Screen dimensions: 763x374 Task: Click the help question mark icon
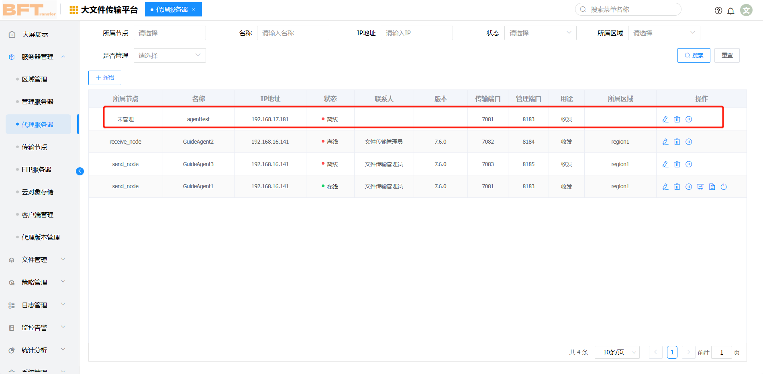(x=718, y=10)
